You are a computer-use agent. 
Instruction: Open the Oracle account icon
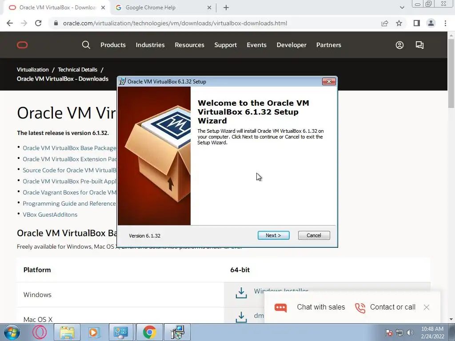[399, 45]
